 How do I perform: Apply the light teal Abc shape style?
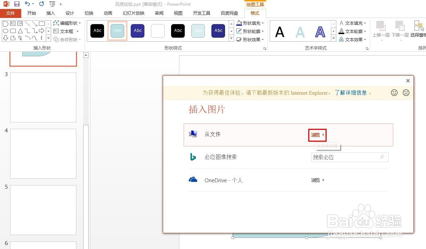pyautogui.click(x=117, y=30)
